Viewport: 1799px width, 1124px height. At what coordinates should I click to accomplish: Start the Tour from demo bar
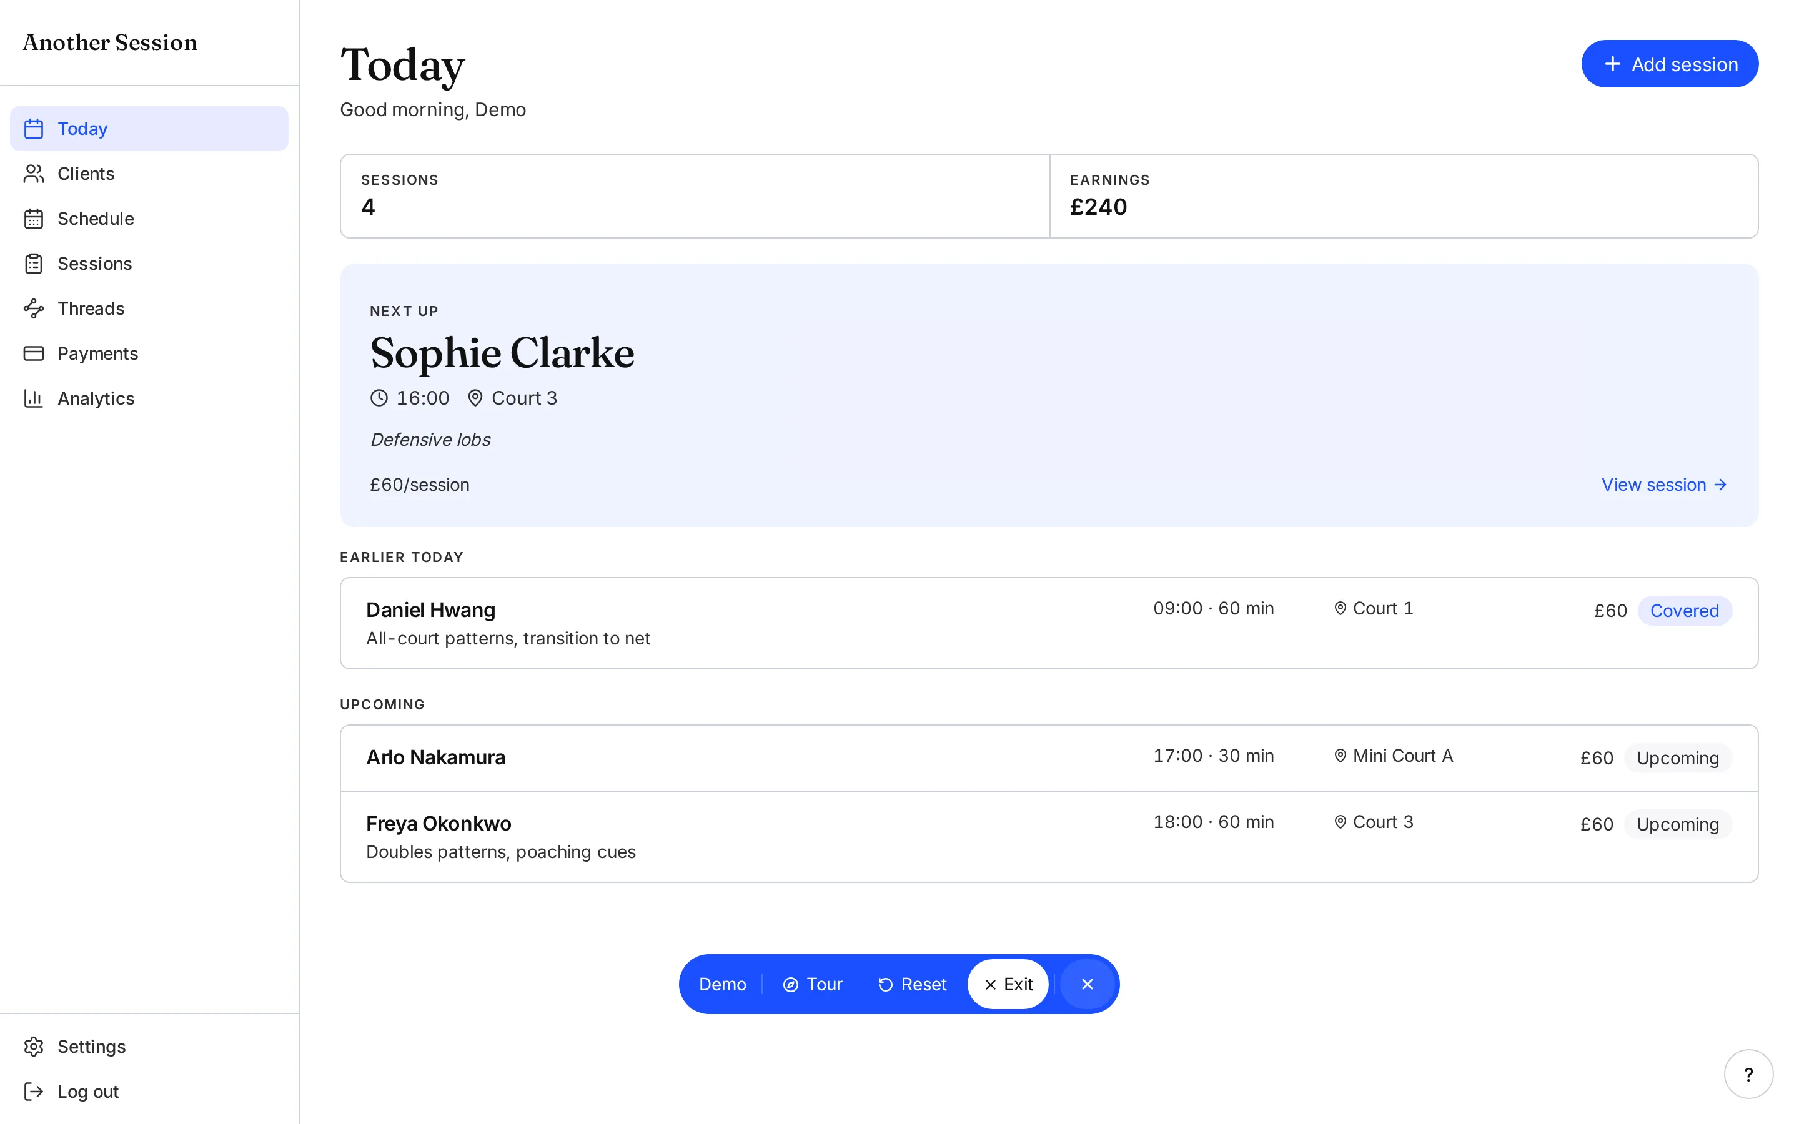click(813, 984)
